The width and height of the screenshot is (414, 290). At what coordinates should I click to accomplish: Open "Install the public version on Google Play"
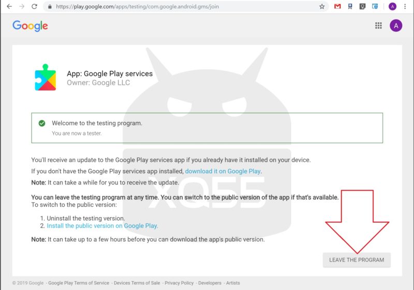[x=102, y=226]
